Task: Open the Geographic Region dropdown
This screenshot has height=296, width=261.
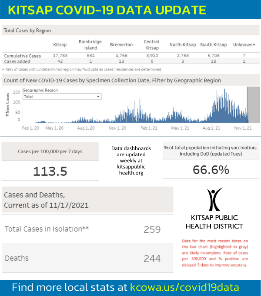Action: 62,97
